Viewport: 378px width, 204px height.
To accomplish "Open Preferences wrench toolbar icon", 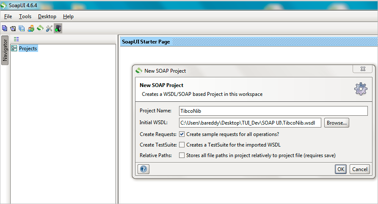I will tap(49, 28).
